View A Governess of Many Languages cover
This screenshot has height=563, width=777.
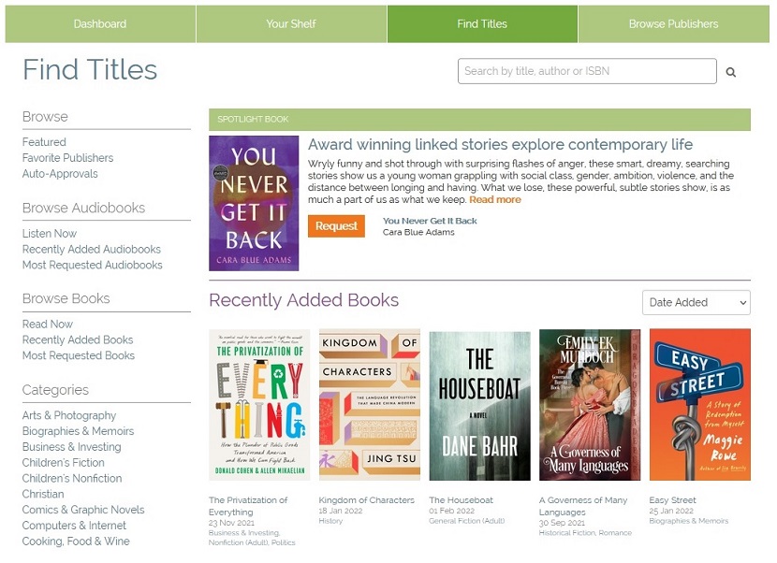590,405
